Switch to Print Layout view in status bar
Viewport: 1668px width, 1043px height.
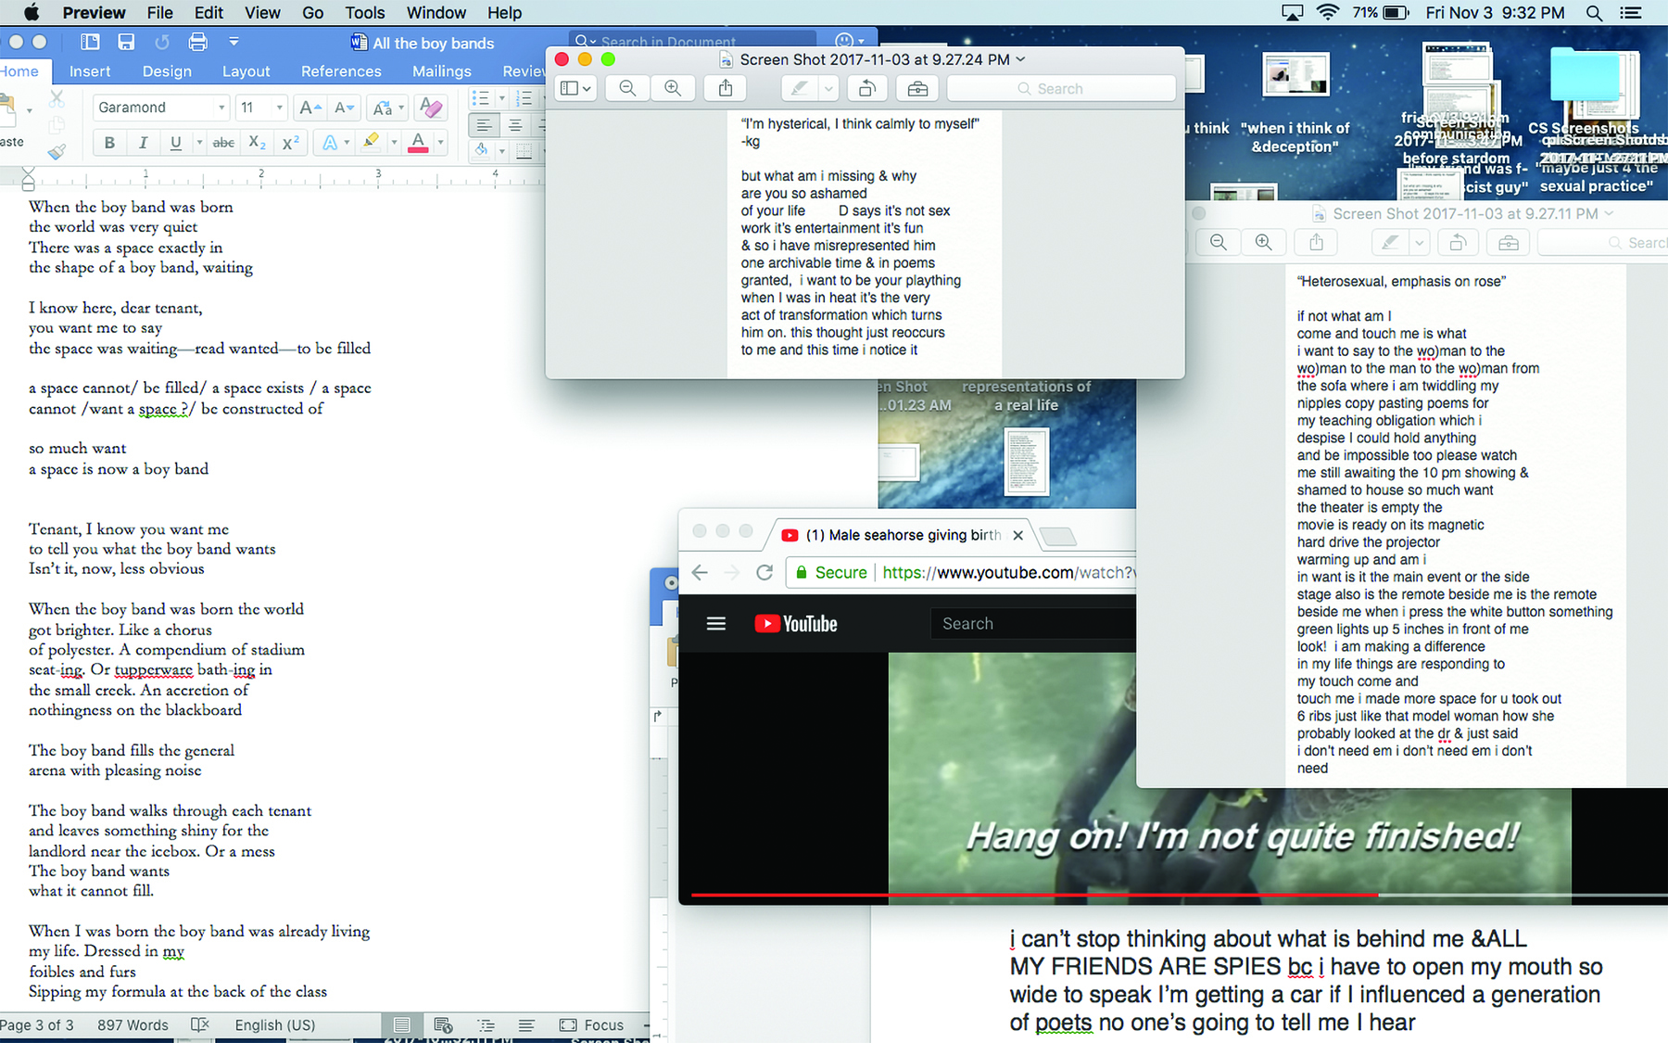401,1024
